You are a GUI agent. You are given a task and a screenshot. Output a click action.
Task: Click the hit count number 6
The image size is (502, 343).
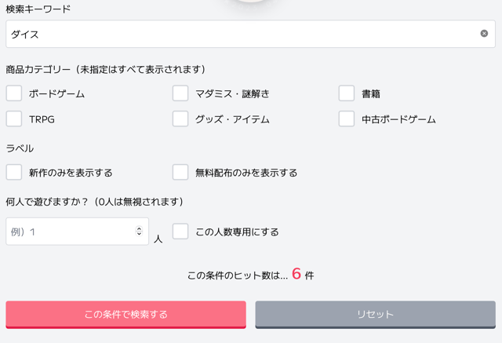coord(296,274)
